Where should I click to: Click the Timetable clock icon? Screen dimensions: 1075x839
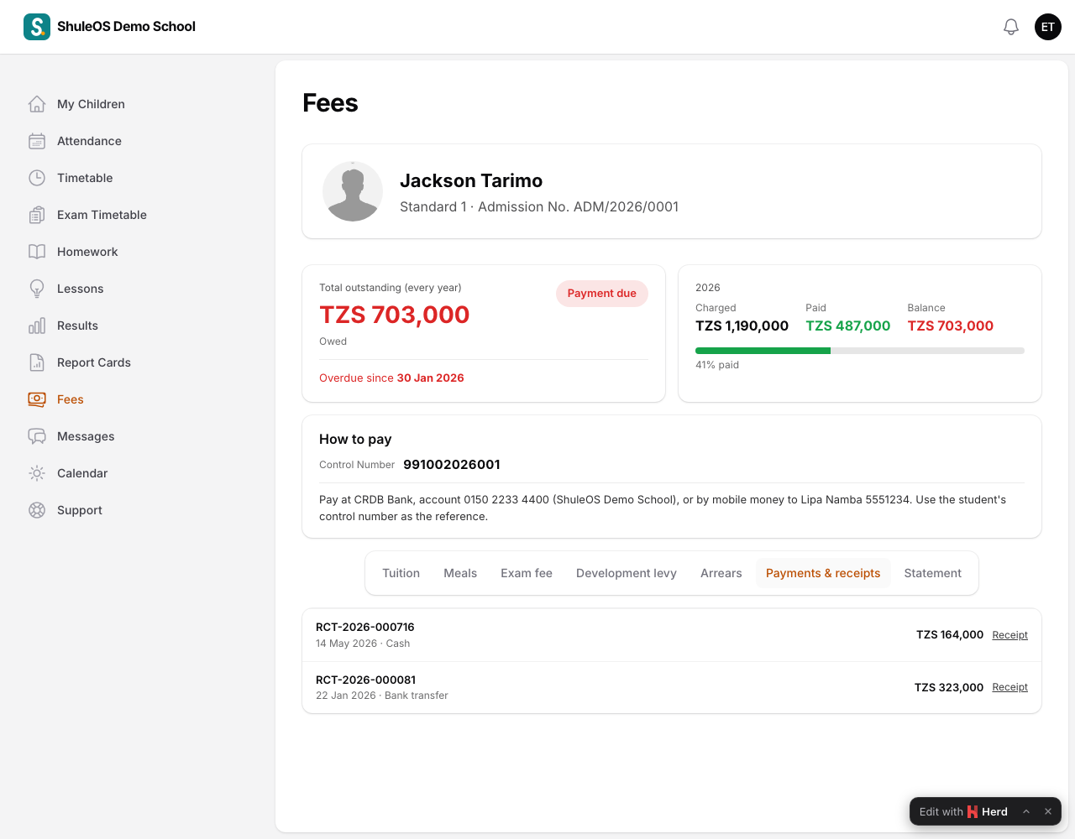[x=37, y=178]
